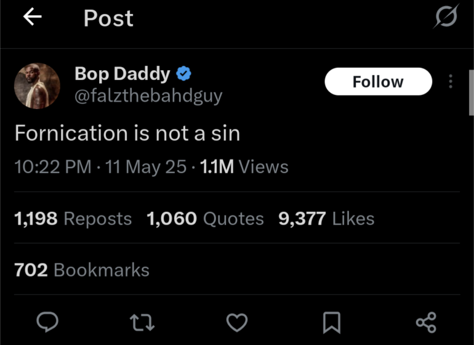Click the Bop Daddy display name
Viewport: 474px width, 345px height.
point(122,74)
